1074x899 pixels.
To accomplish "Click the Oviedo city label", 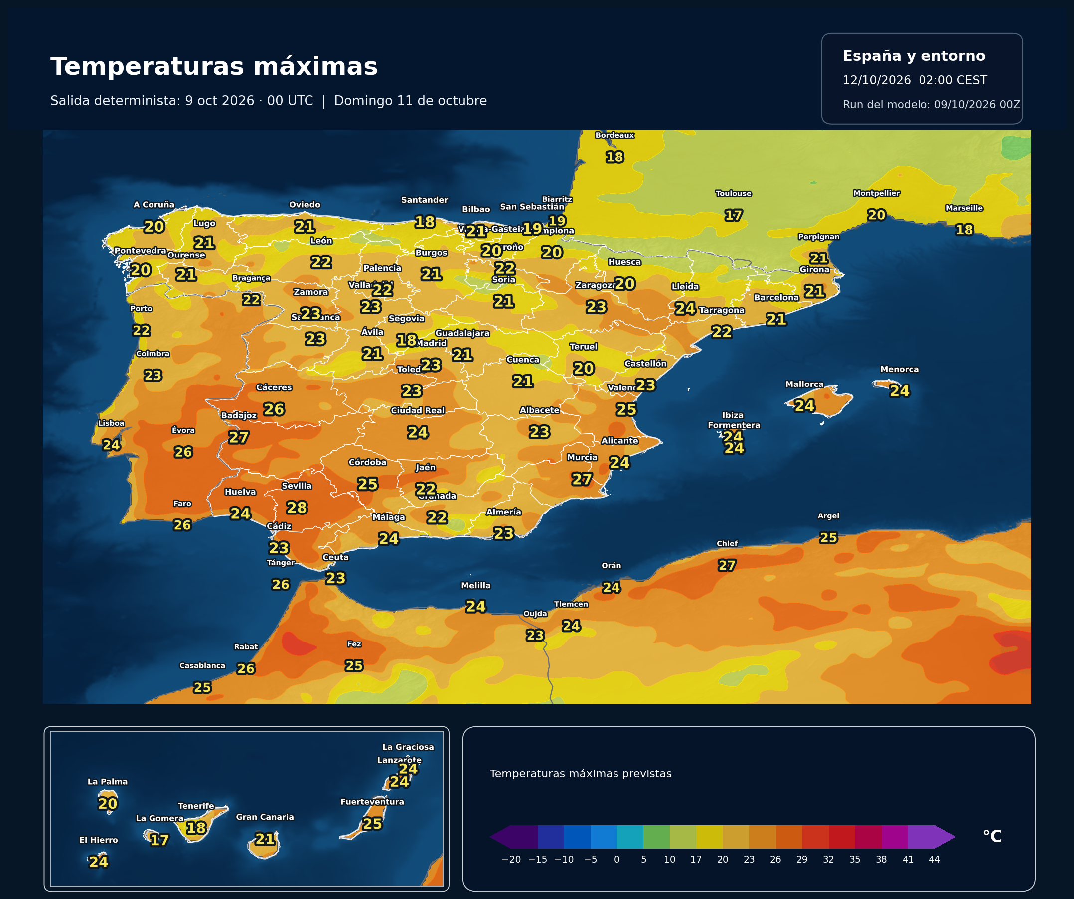I will pyautogui.click(x=305, y=204).
